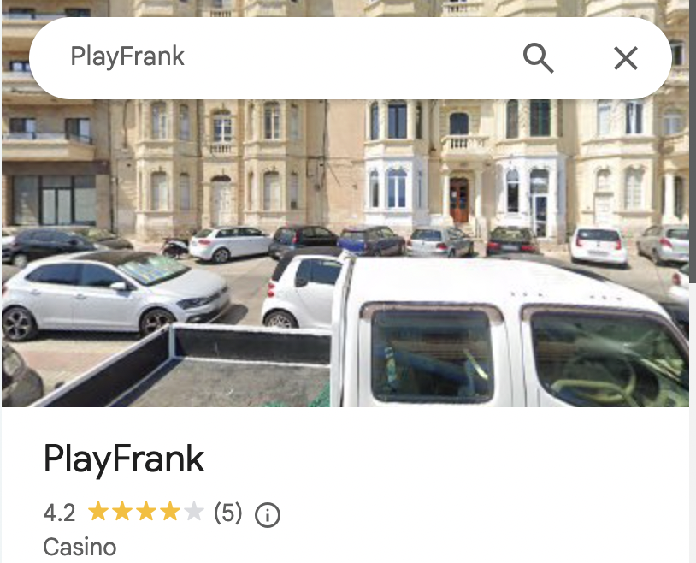Clear the PlayFrank search with the X
Viewport: 696px width, 563px height.
click(626, 58)
